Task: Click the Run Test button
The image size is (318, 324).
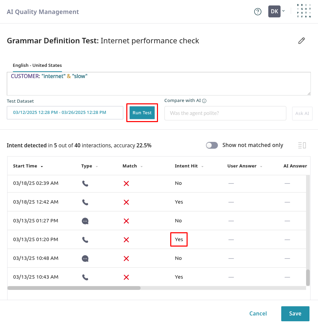Action: click(x=142, y=113)
